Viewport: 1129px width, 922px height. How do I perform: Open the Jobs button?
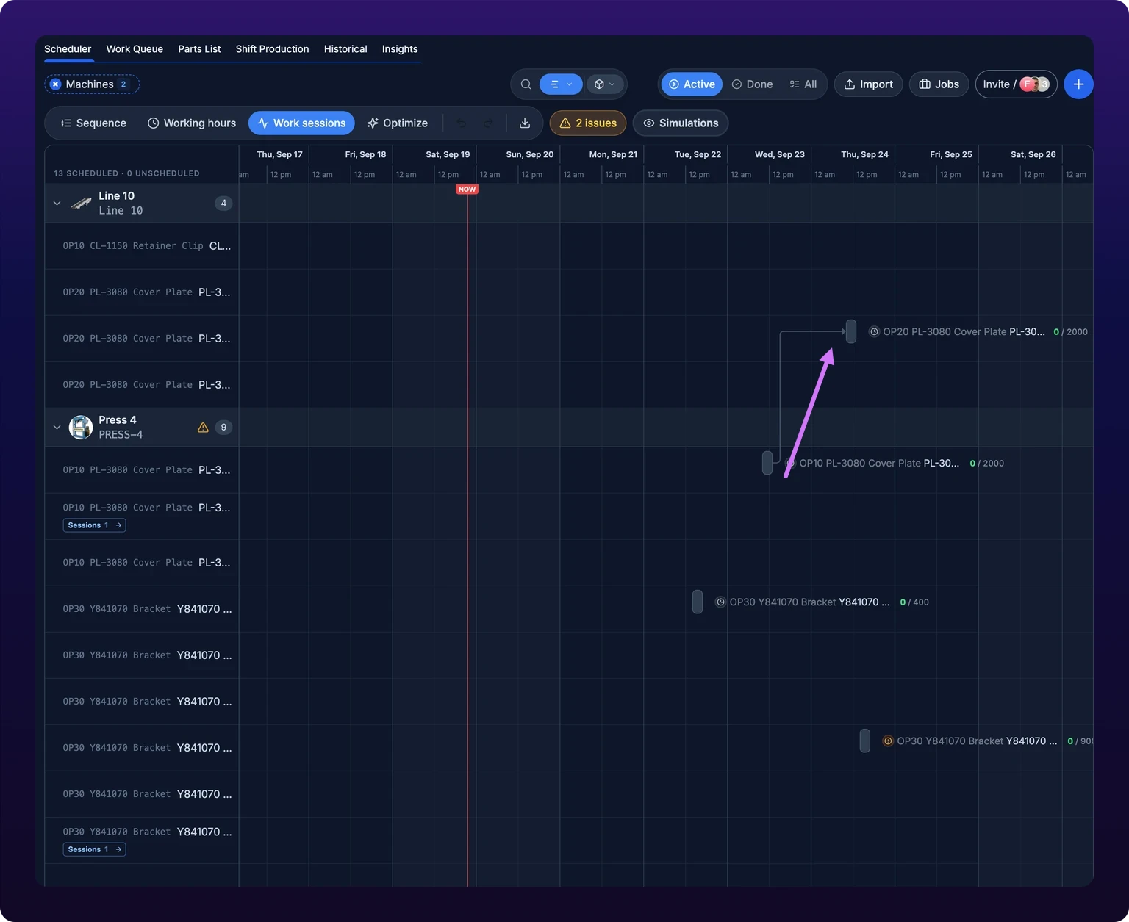(939, 84)
